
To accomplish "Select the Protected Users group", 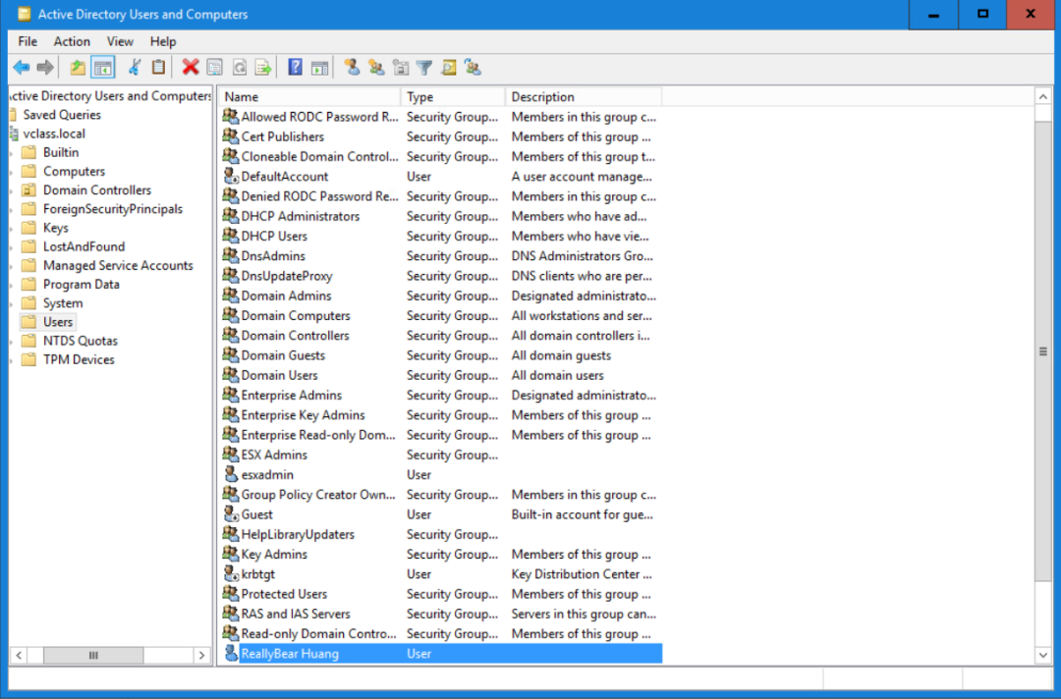I will pyautogui.click(x=284, y=594).
